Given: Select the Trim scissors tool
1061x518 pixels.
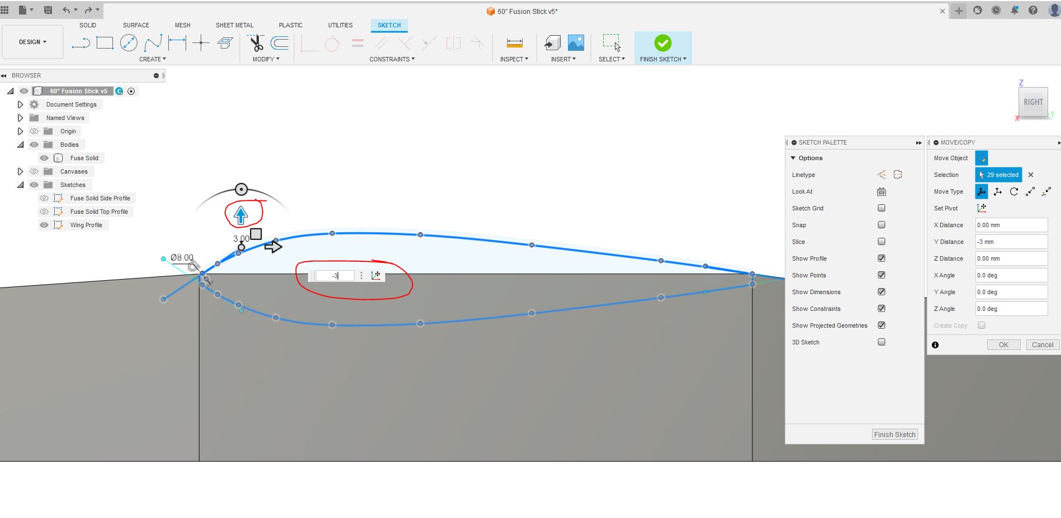Looking at the screenshot, I should coord(256,43).
